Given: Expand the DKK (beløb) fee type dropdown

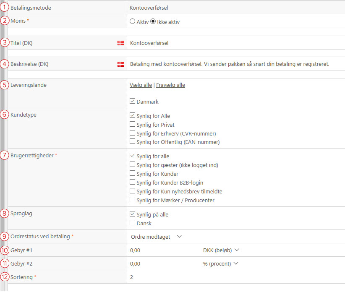Looking at the screenshot, I should (x=221, y=250).
